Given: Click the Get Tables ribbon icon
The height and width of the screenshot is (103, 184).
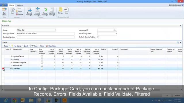Looking at the screenshot, I should tap(4, 12).
